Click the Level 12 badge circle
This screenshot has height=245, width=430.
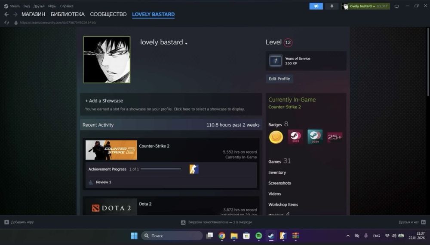(288, 42)
